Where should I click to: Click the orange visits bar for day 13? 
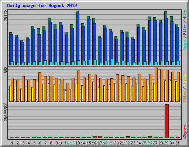[79, 86]
